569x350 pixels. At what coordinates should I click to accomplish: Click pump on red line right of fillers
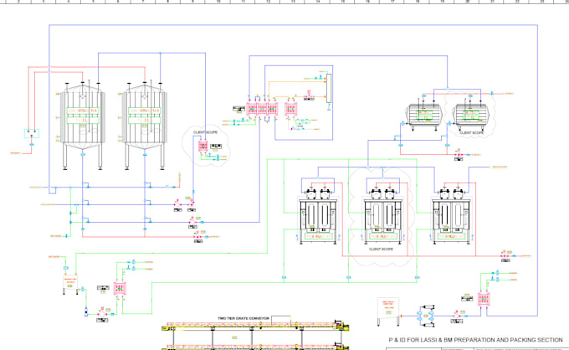coord(504,255)
